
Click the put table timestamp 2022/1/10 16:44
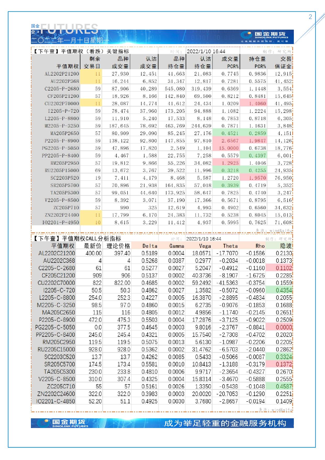206,51
